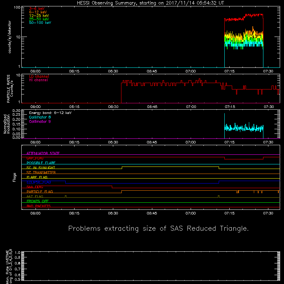
Task: Select the cyan 50-100 keV legend label
Action: 40,23
